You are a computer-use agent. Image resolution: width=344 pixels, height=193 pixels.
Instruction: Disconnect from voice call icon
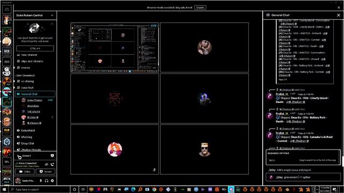[52, 165]
